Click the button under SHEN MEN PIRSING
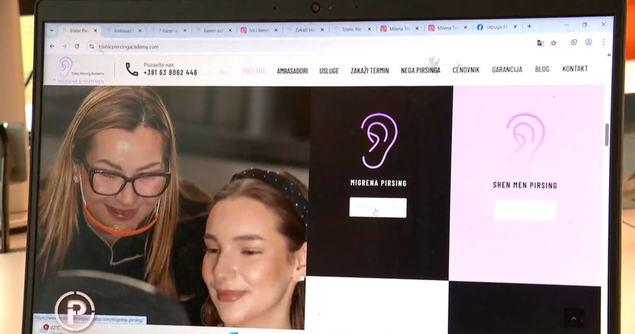635x334 pixels. click(525, 211)
